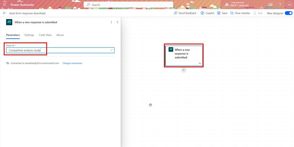Switch to the Code View tab
Screen dimensions: 294x147
[x=45, y=35]
